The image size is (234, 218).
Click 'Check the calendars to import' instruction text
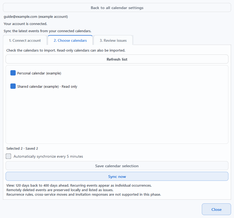66,51
